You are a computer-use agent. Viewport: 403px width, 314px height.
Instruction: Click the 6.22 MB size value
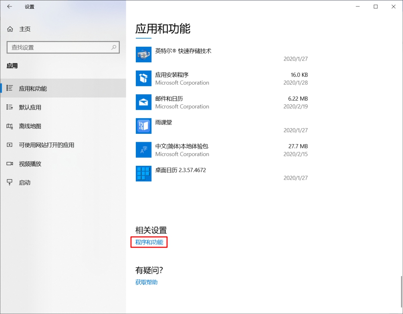pos(298,99)
